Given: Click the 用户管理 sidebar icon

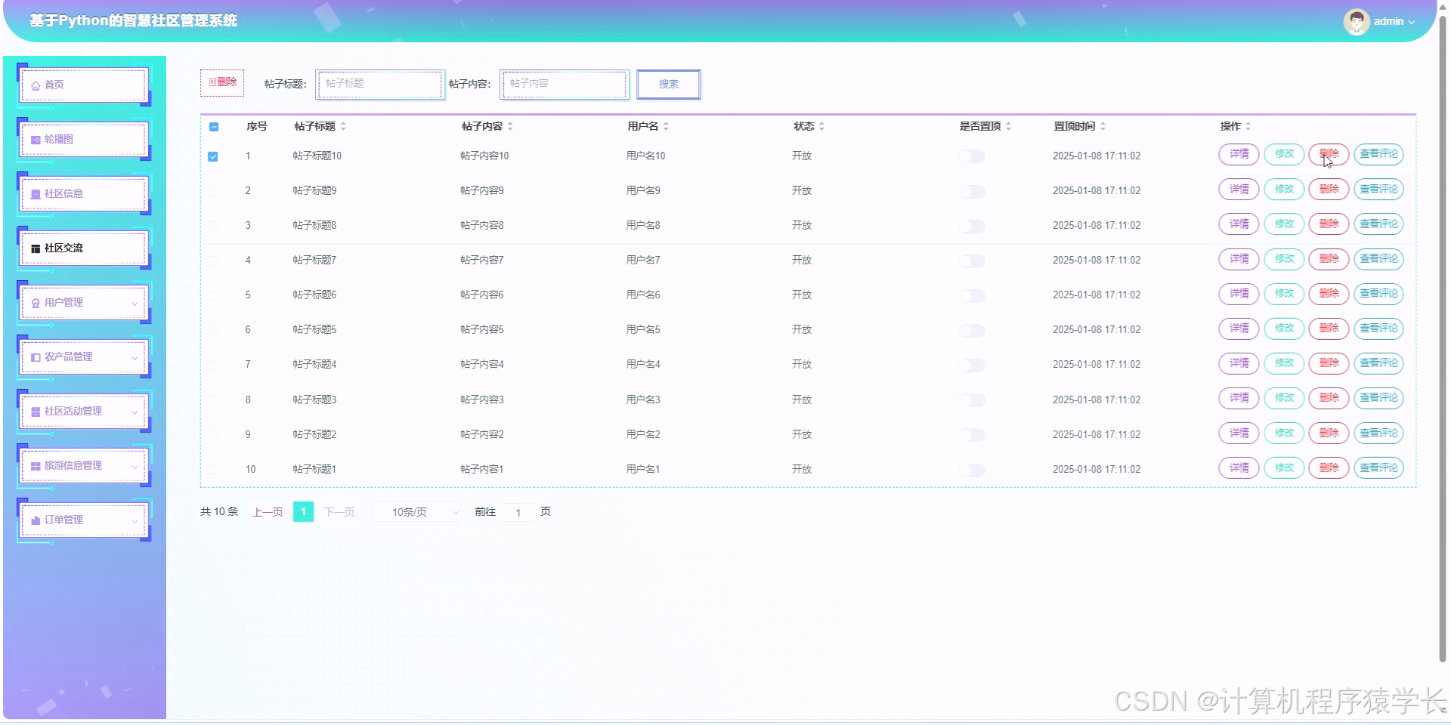Looking at the screenshot, I should pos(36,303).
